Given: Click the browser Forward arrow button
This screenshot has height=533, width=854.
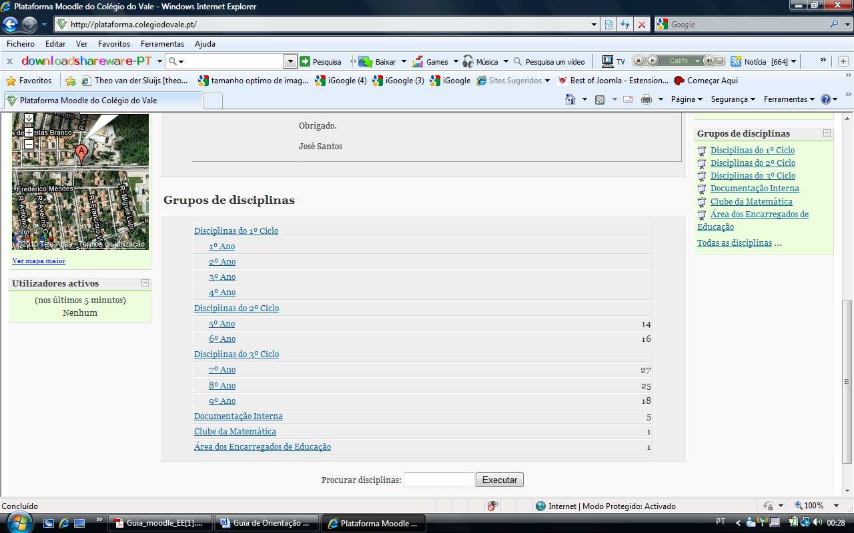Looking at the screenshot, I should [29, 25].
